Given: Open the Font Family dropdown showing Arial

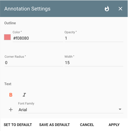Looking at the screenshot, I should point(71,110).
